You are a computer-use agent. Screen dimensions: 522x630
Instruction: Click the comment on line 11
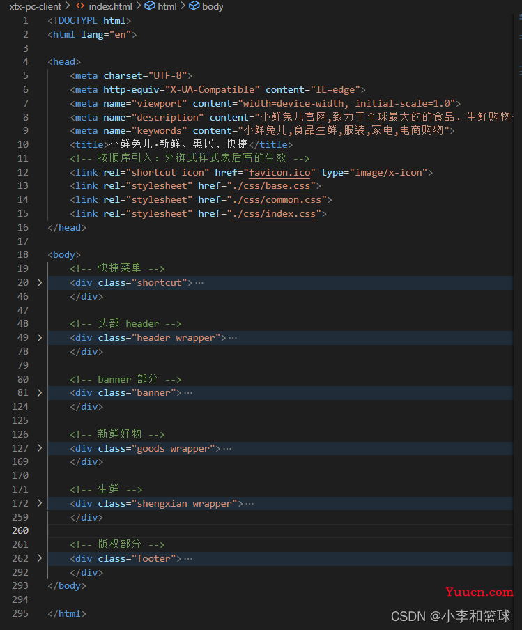190,158
